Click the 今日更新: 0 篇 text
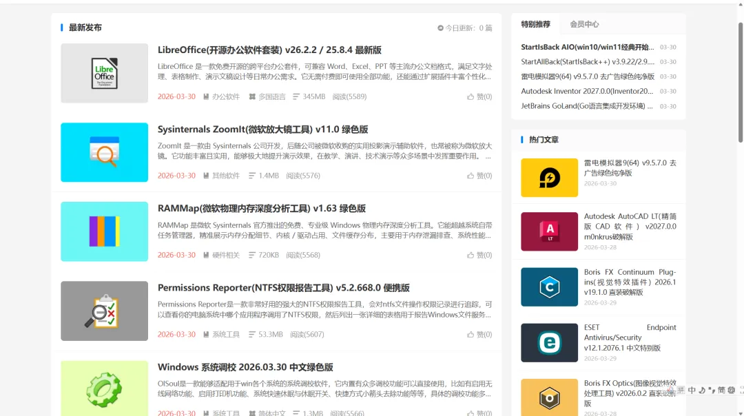Image resolution: width=744 pixels, height=416 pixels. (x=469, y=28)
